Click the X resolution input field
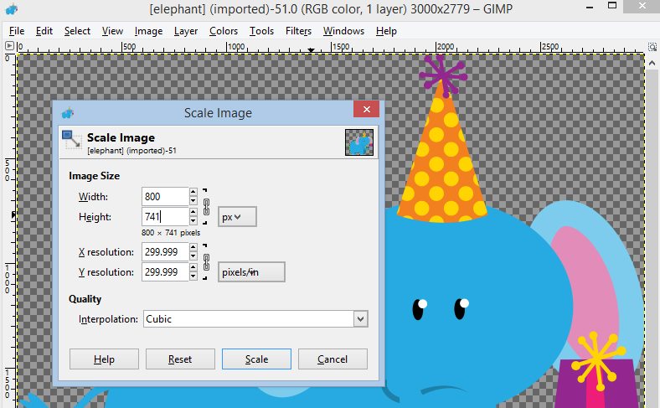Viewport: 660px width, 408px height. coord(164,252)
